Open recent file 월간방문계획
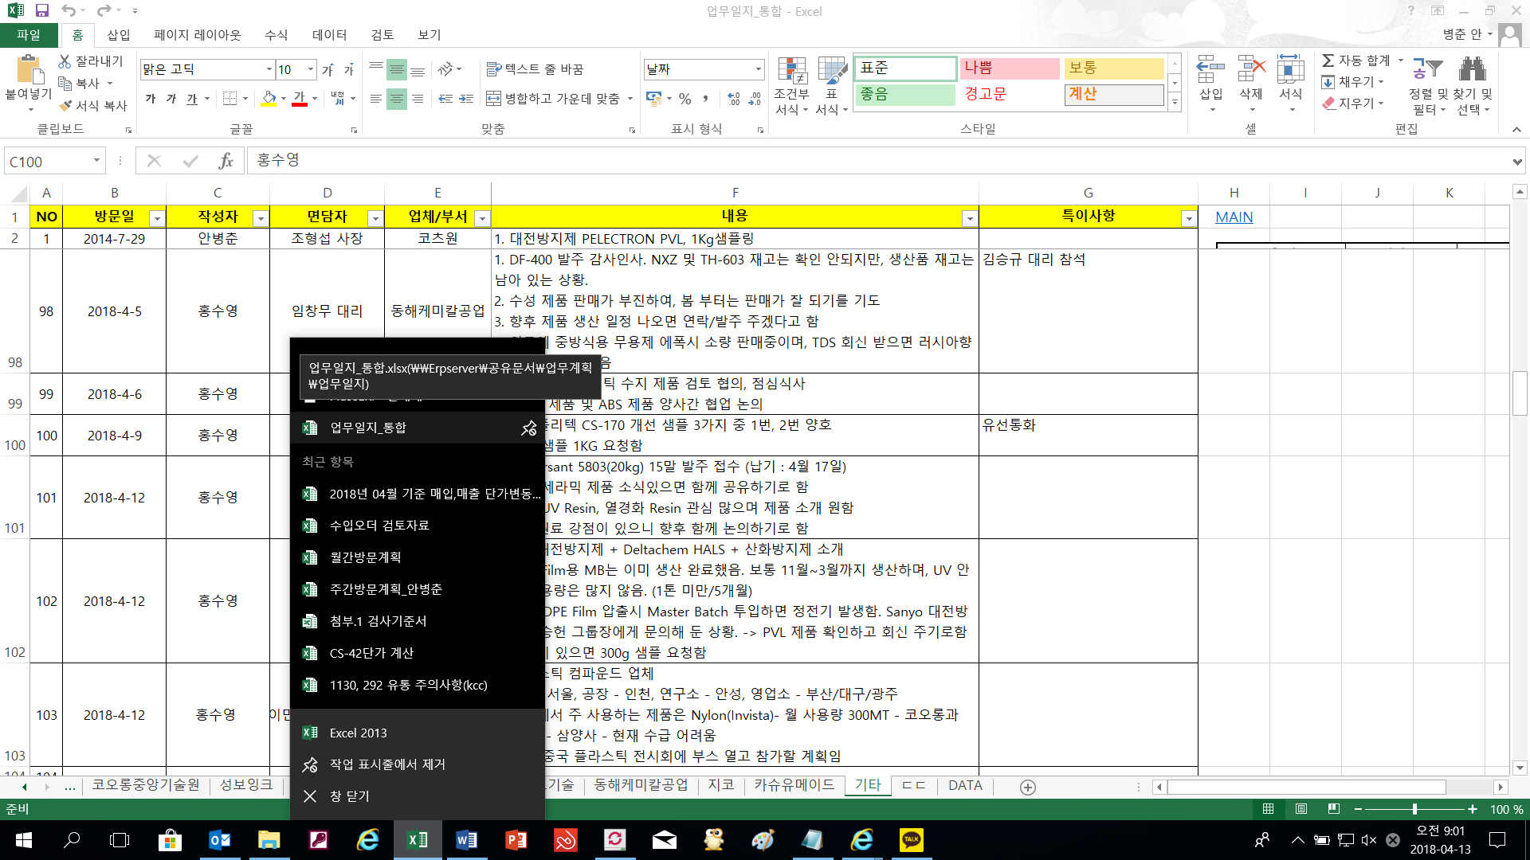The image size is (1530, 860). (417, 557)
